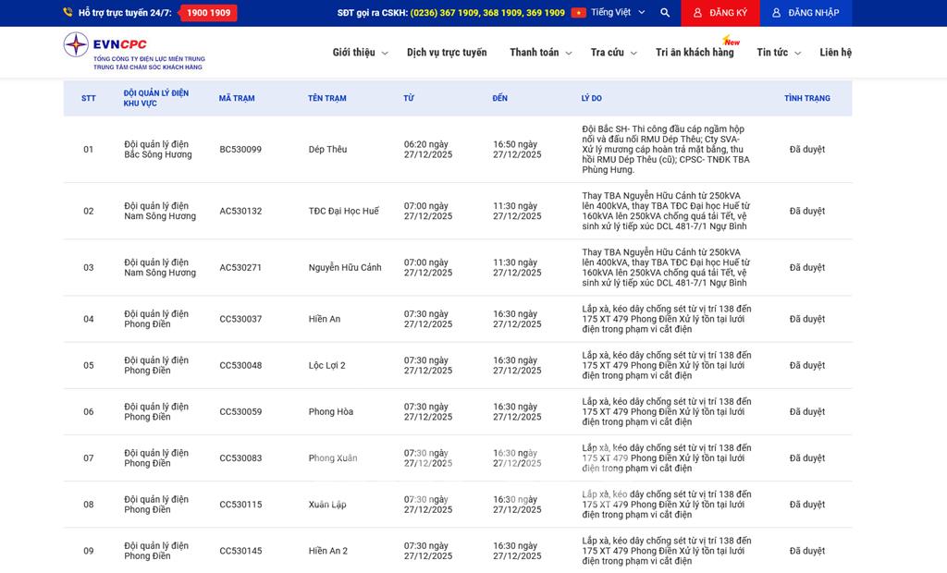Click the user icon on Đăng nhập

[x=777, y=13]
